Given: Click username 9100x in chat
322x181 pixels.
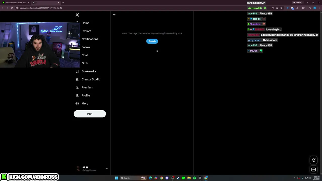Looking at the screenshot, I should (x=254, y=51).
